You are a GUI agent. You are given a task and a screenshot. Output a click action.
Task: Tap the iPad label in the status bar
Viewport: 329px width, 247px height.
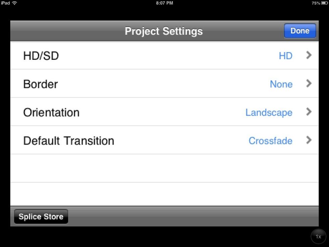click(x=5, y=3)
